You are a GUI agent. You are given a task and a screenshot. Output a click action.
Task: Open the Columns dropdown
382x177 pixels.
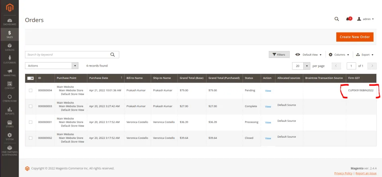339,55
